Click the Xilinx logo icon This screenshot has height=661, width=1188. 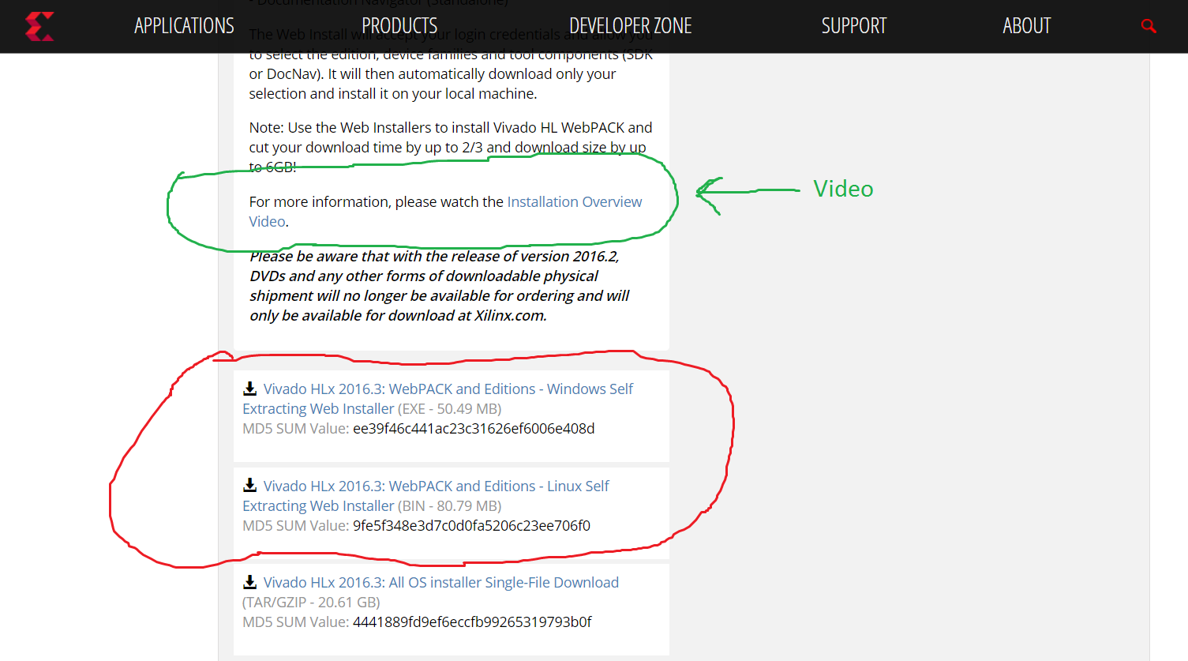coord(39,26)
